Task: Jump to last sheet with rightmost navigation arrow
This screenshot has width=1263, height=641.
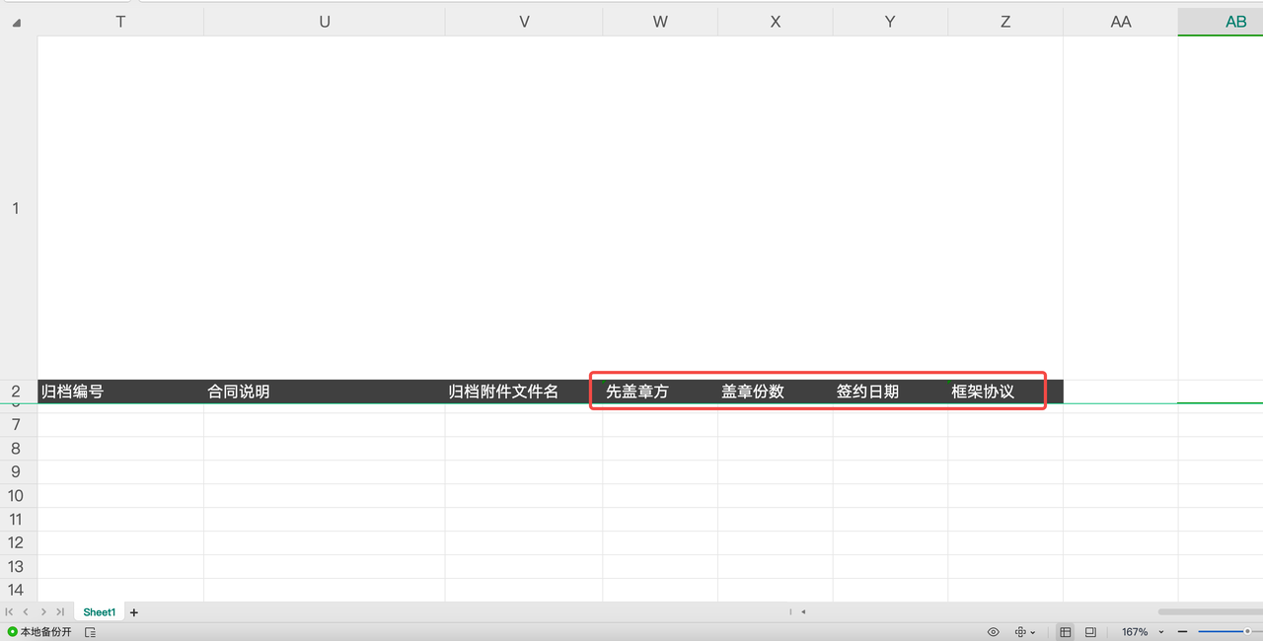Action: coord(60,611)
